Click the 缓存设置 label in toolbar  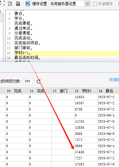tap(40, 4)
